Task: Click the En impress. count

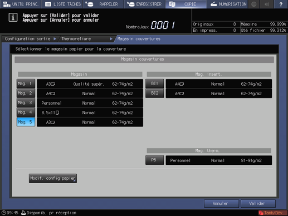Action: point(235,30)
